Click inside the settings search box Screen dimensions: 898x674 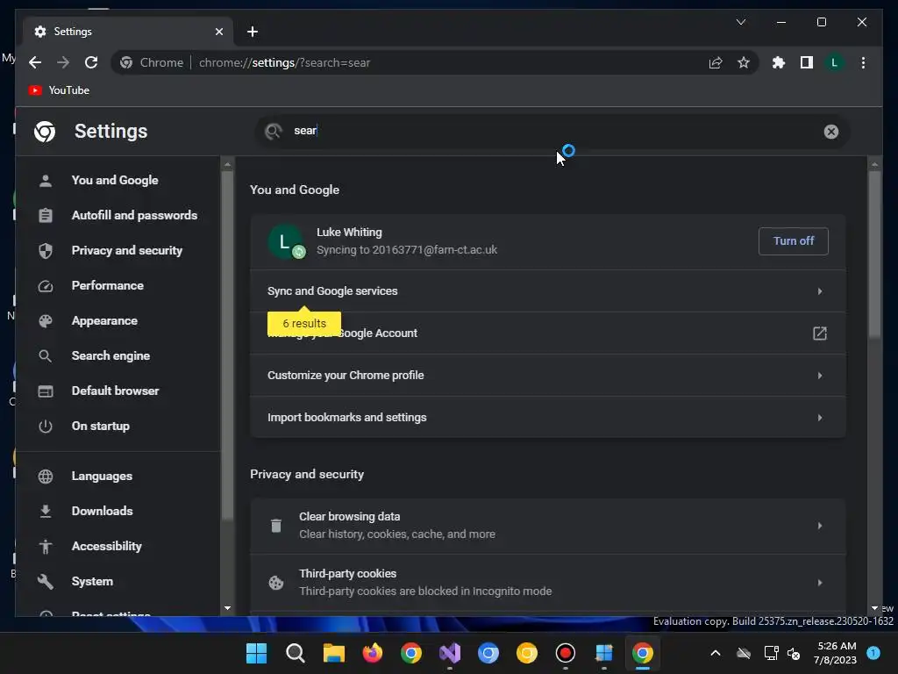552,132
